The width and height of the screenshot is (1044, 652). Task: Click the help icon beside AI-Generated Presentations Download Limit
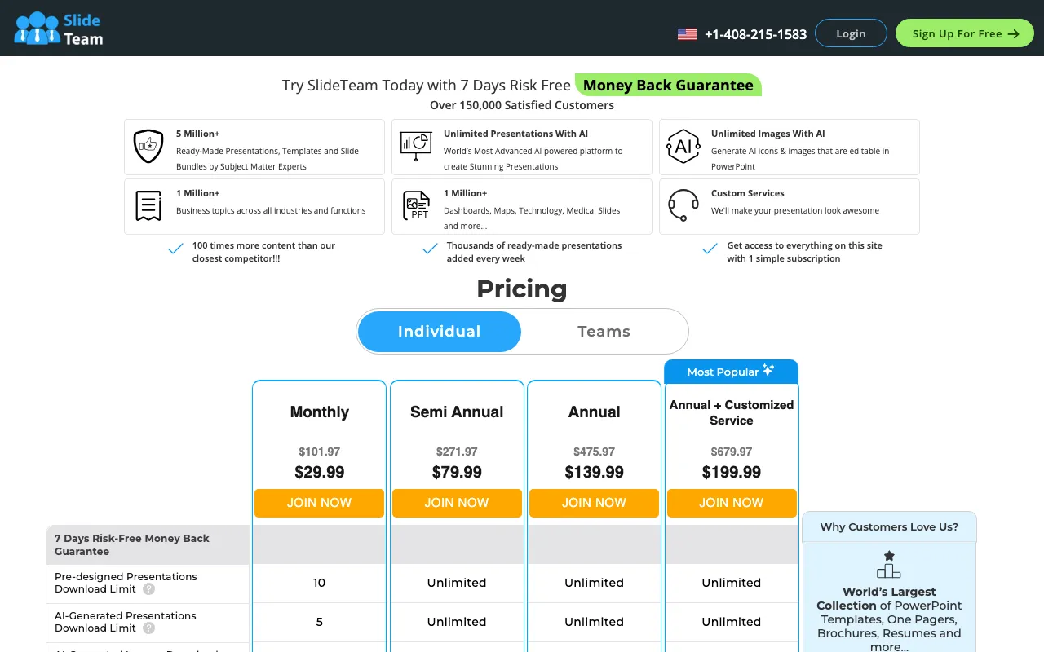(x=148, y=628)
